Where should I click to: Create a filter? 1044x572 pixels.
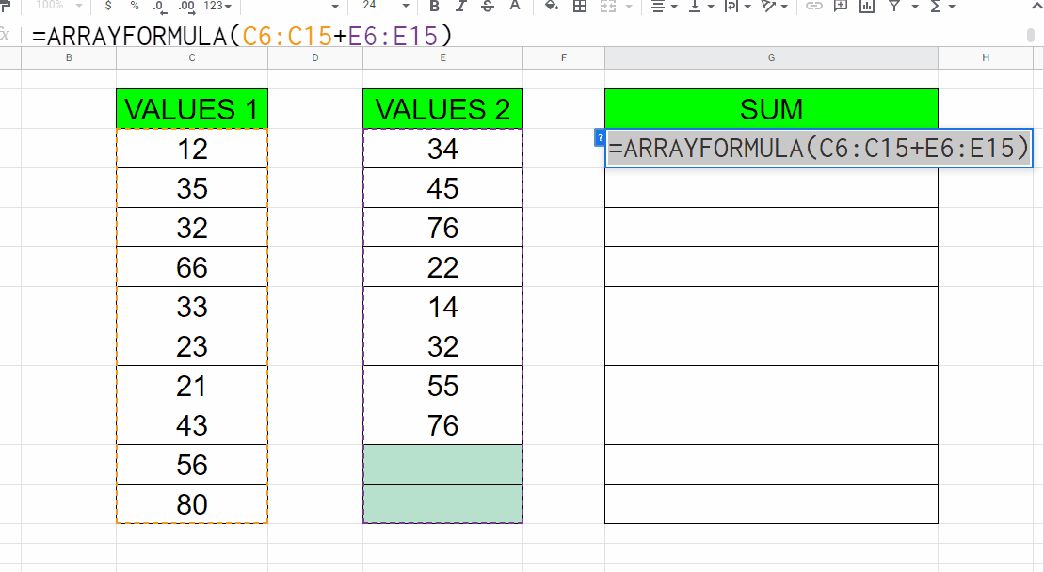click(x=895, y=6)
